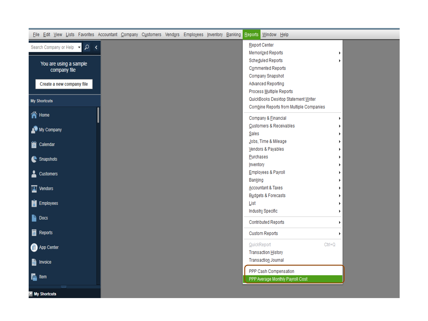Open the search scope dropdown arrow

pos(79,47)
